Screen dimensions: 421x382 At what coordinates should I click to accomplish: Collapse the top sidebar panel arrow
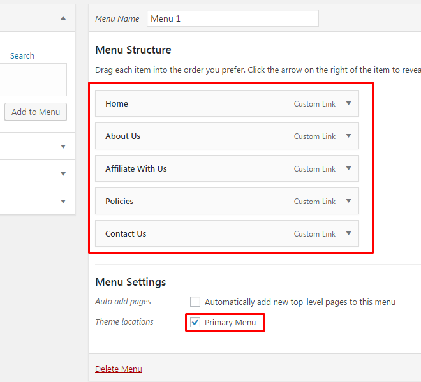tap(63, 18)
